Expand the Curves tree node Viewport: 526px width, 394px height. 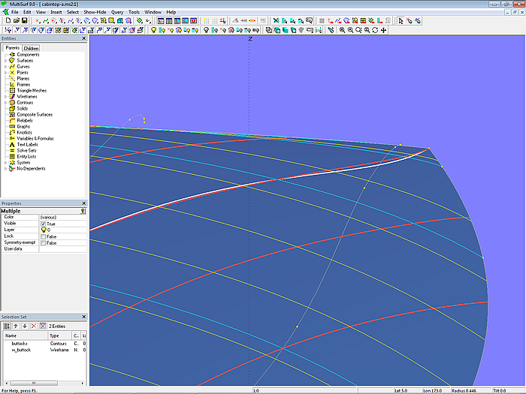click(5, 67)
